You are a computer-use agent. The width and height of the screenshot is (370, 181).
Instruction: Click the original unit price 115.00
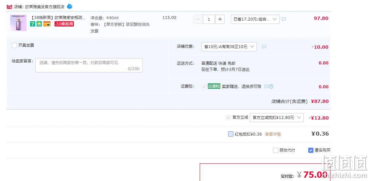[x=169, y=17]
